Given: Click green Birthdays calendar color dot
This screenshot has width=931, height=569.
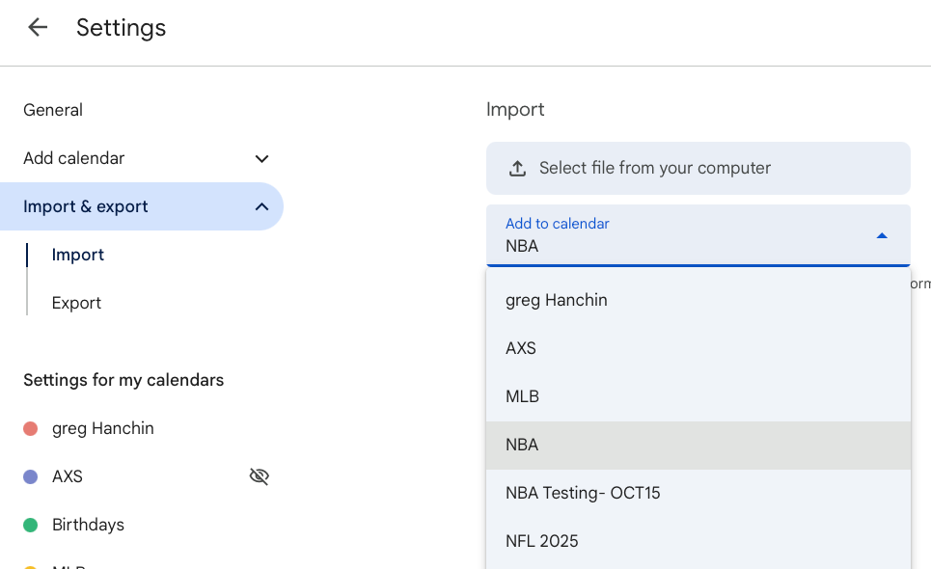Looking at the screenshot, I should 30,525.
